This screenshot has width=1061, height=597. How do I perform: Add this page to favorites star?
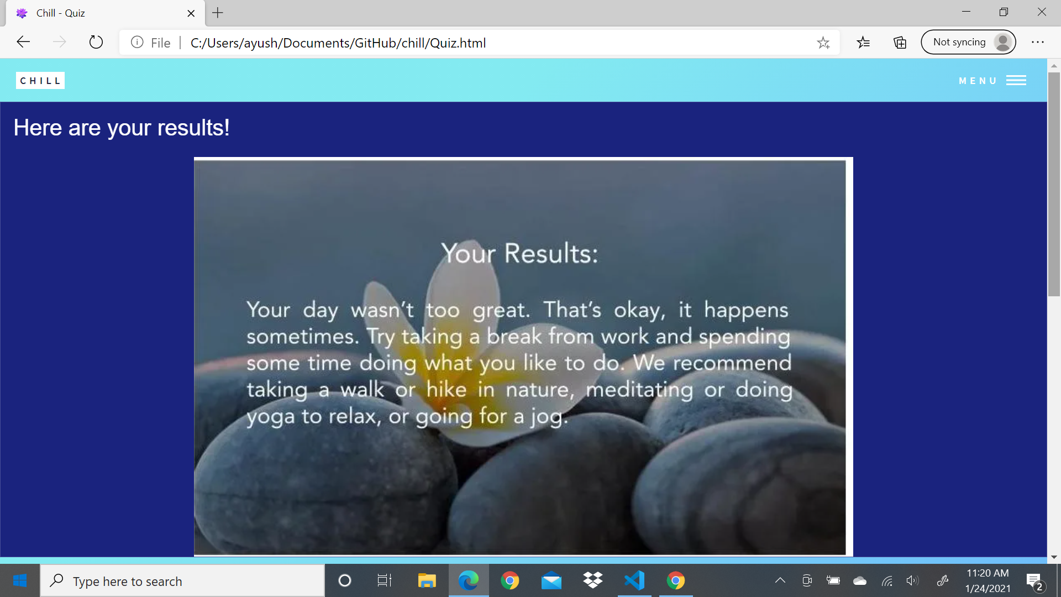(823, 43)
